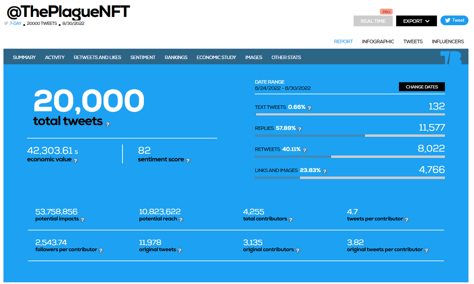The height and width of the screenshot is (284, 474).
Task: Open the Export dropdown
Action: (416, 21)
